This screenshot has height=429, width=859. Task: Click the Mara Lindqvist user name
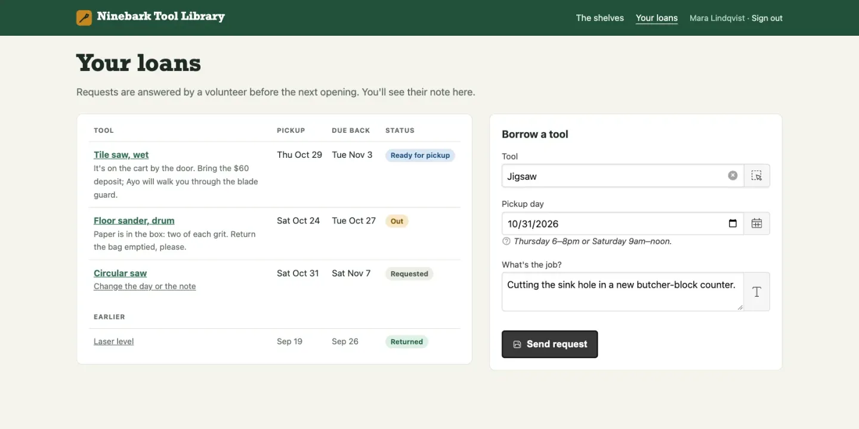click(717, 18)
